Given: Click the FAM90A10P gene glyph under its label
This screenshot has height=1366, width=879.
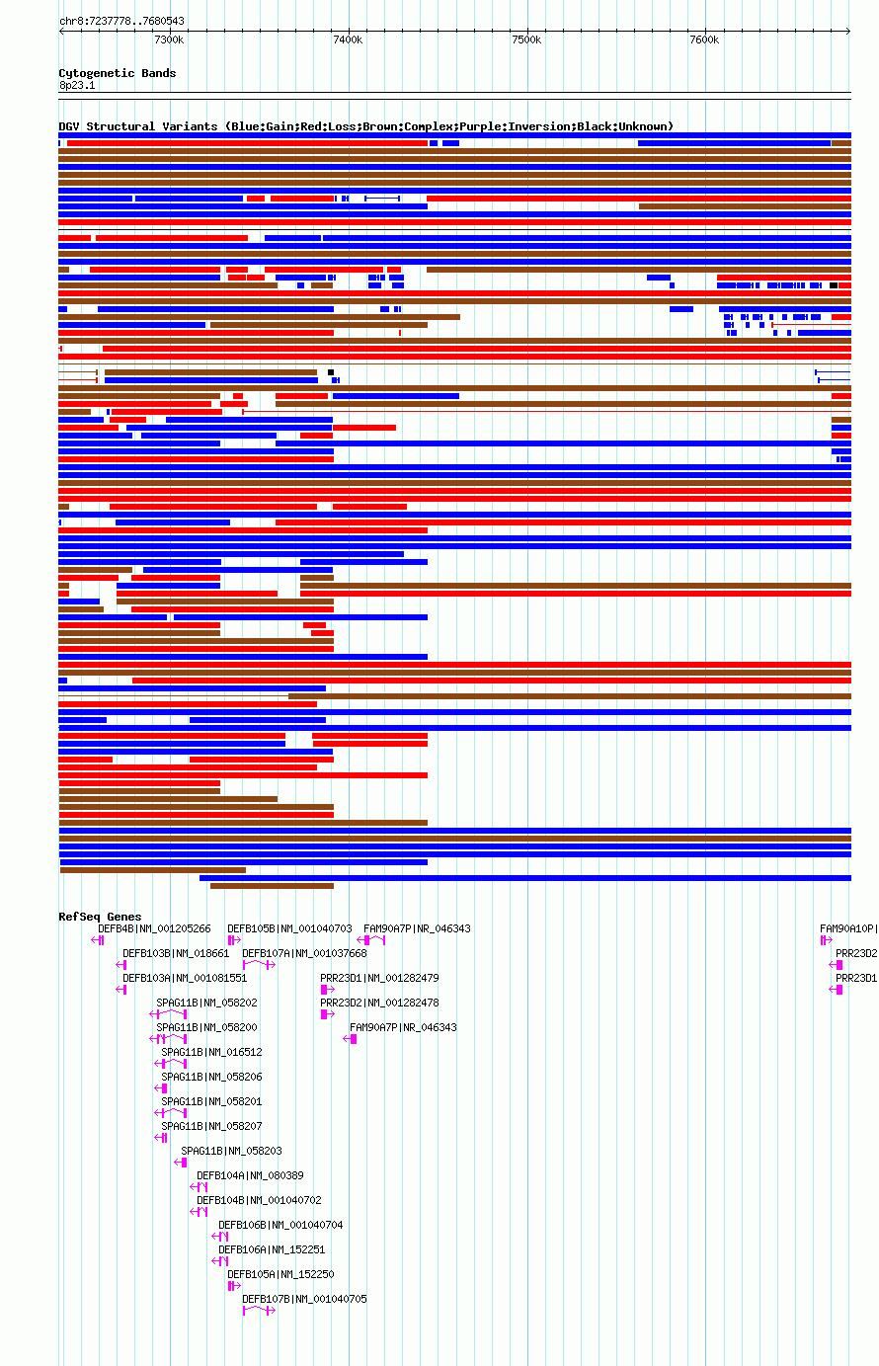Looking at the screenshot, I should pos(826,940).
